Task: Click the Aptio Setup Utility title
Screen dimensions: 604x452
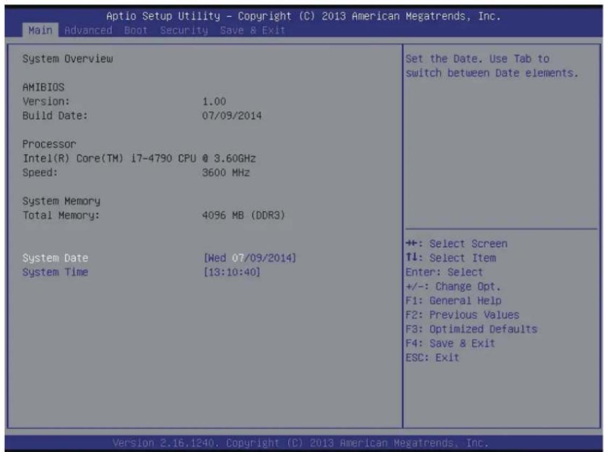Action: 303,17
